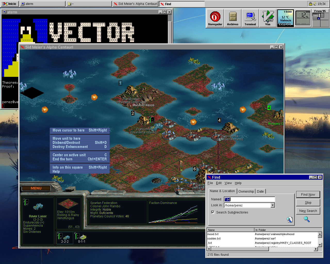Launch the Navegador Opera browser icon
This screenshot has width=330, height=264.
pyautogui.click(x=215, y=18)
